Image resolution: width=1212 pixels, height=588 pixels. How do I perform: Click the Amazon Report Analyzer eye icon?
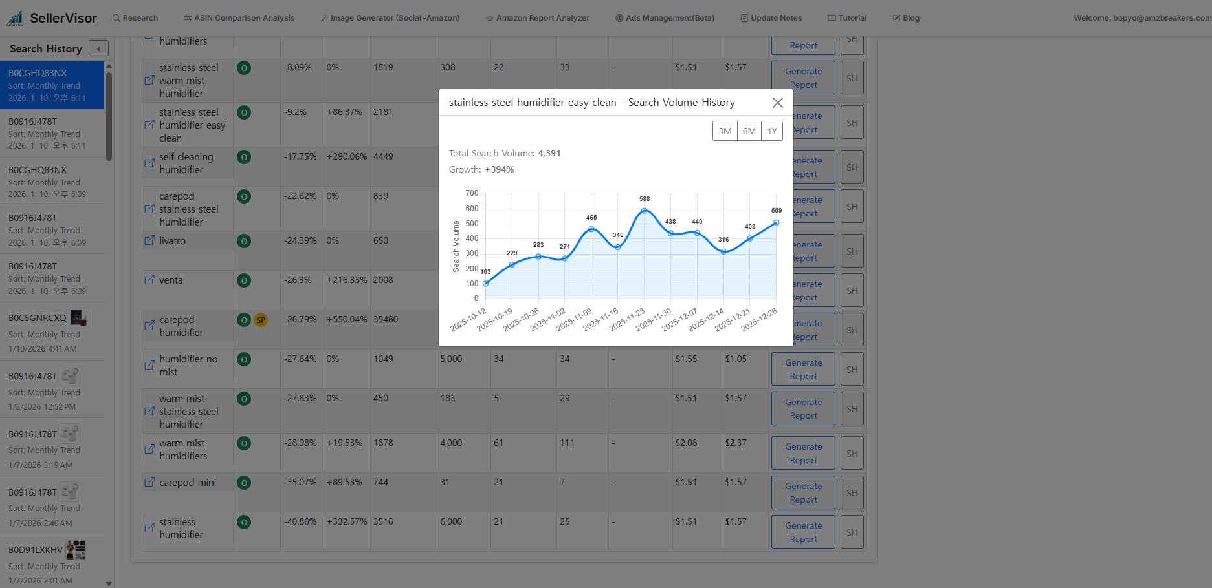489,17
